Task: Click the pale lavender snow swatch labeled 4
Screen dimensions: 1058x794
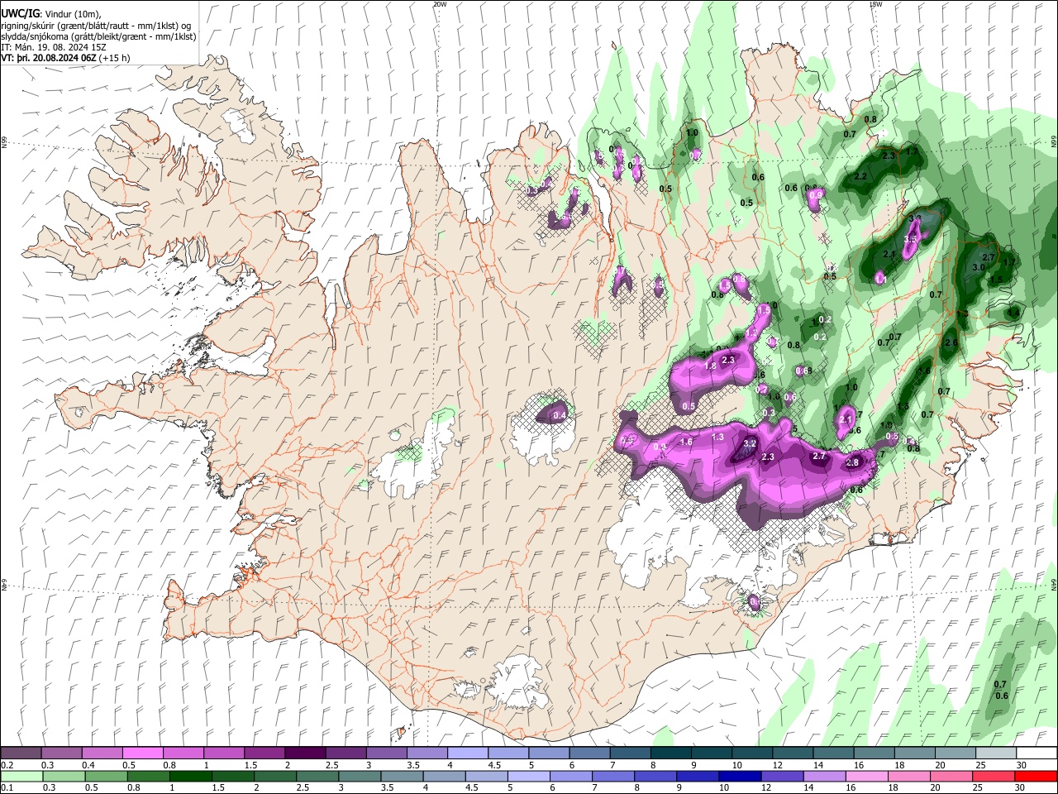Action: point(467,753)
